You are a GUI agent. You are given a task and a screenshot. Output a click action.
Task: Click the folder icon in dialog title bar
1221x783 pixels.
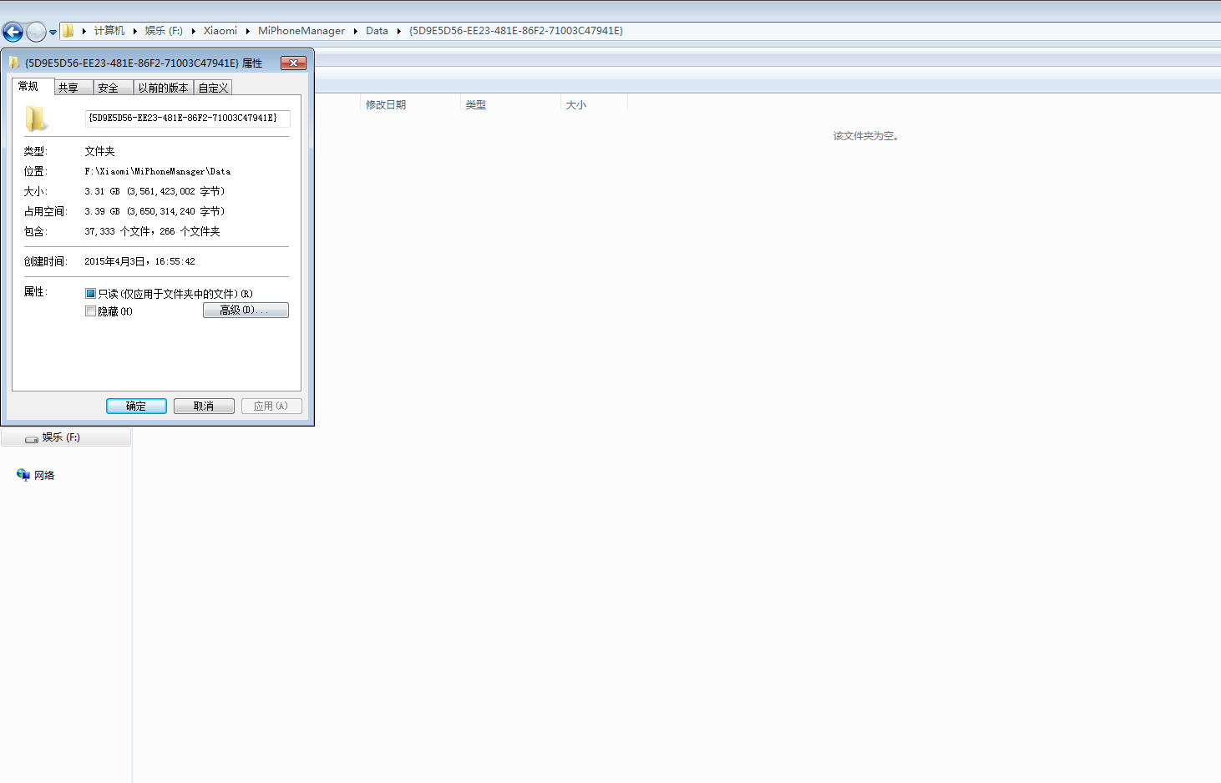click(x=14, y=63)
